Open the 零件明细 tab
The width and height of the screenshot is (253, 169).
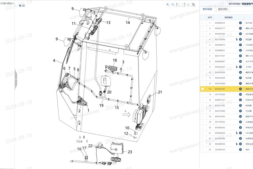tap(208, 9)
